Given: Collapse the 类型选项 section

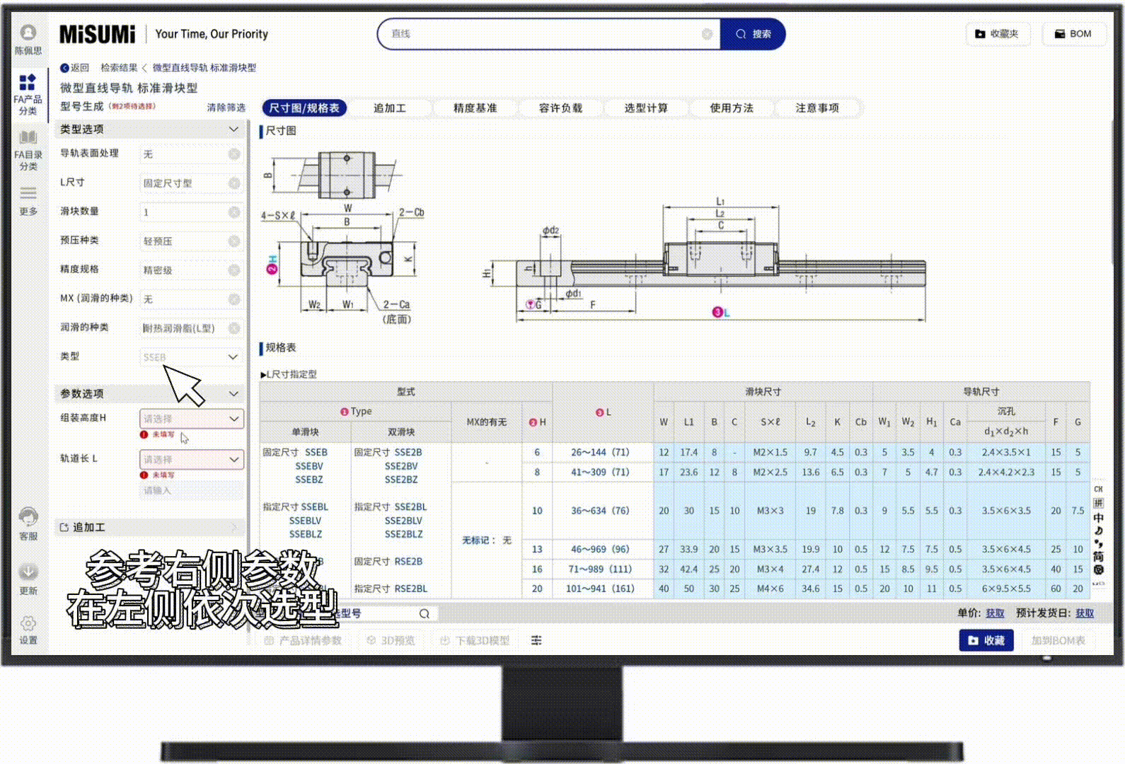Looking at the screenshot, I should click(x=233, y=129).
